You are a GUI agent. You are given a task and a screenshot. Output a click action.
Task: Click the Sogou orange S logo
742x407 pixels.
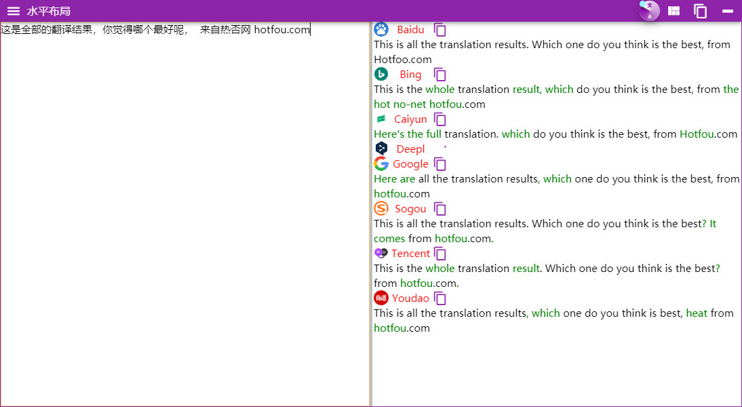(381, 208)
